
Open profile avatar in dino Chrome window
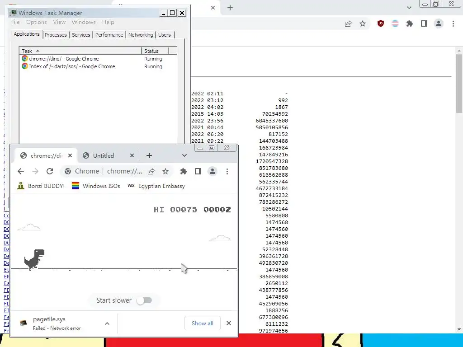213,171
